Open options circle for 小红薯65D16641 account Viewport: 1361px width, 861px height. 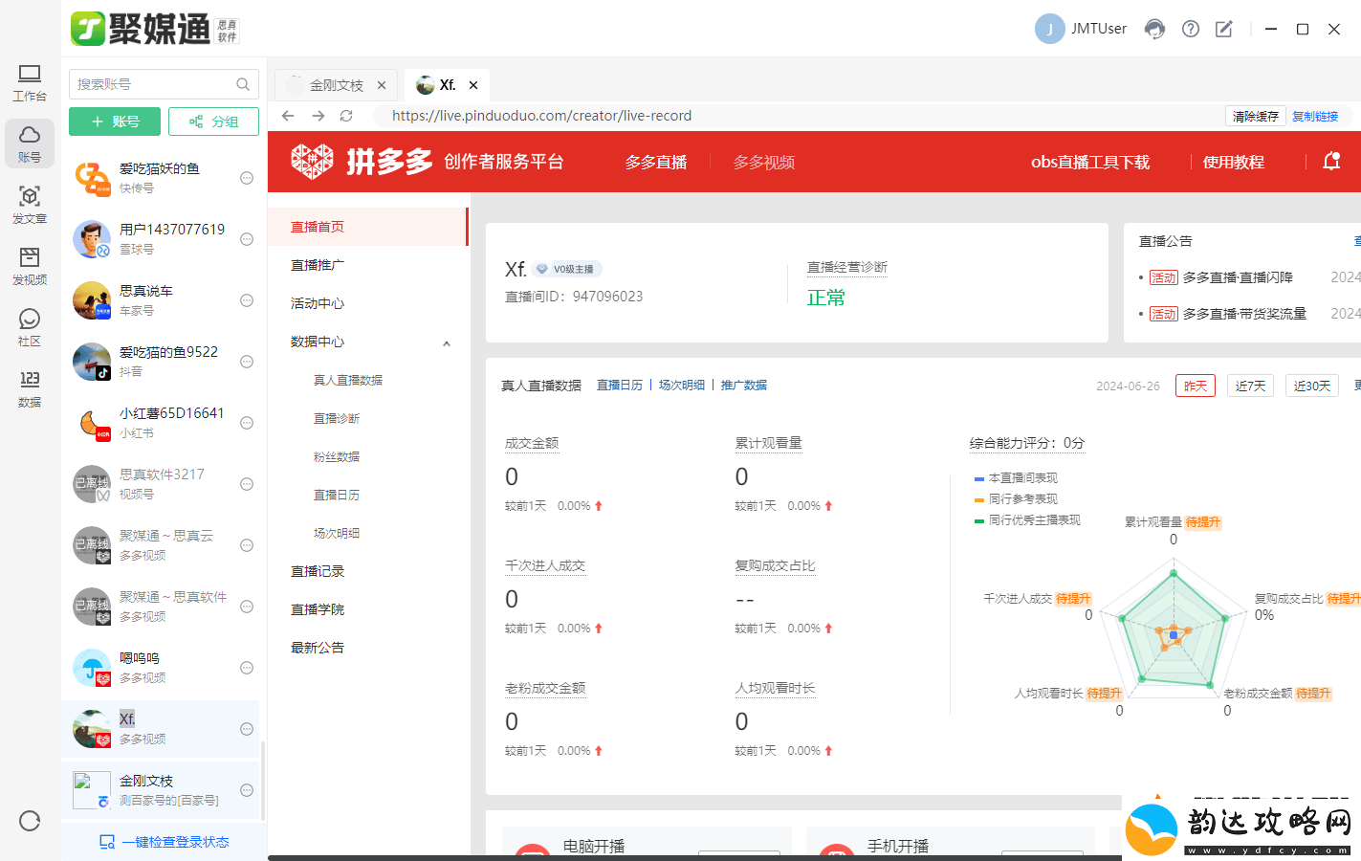247,423
